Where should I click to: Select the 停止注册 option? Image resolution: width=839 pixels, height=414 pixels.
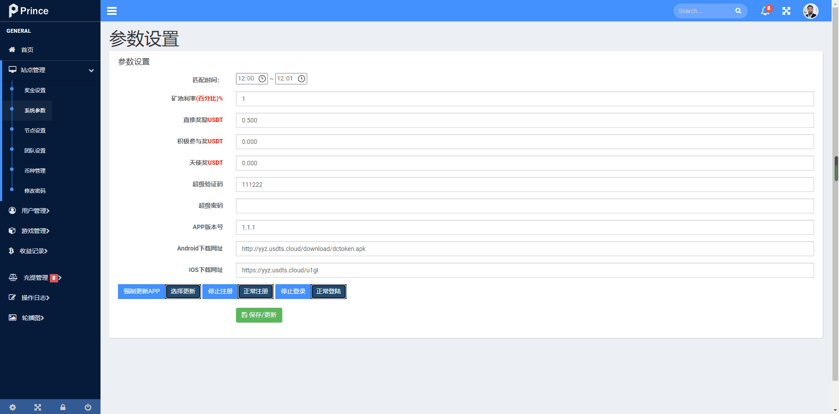[x=220, y=292]
